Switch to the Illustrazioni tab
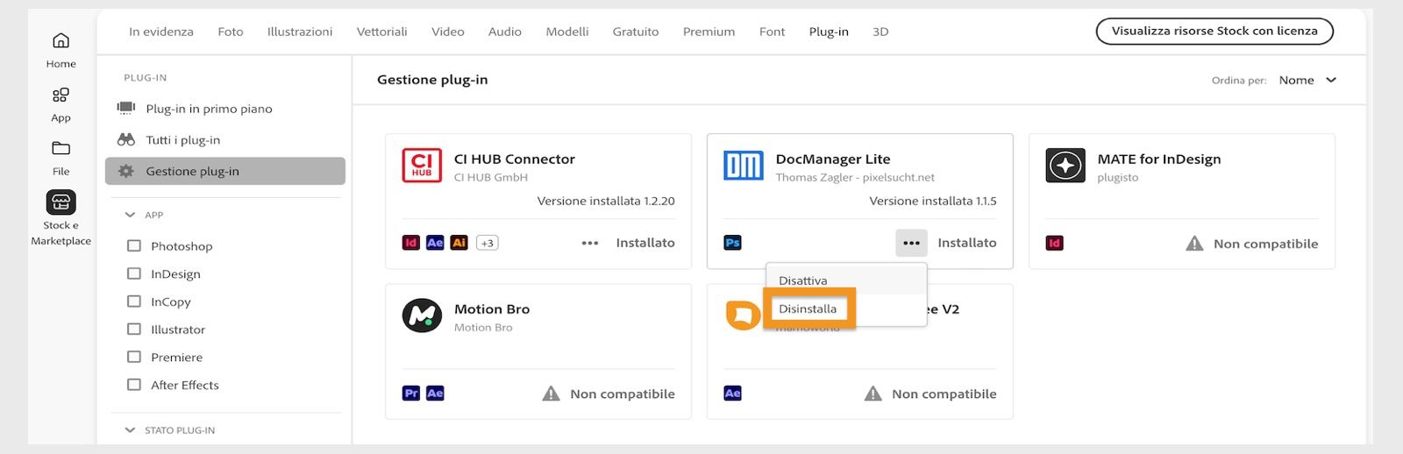1403x454 pixels. 300,32
